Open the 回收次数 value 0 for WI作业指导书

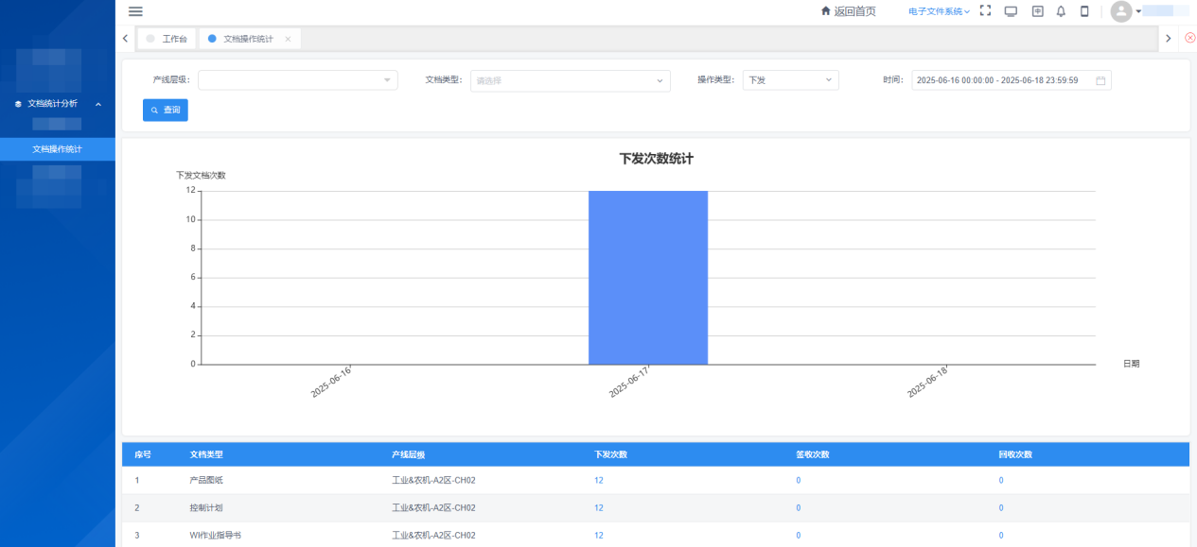tap(1001, 536)
